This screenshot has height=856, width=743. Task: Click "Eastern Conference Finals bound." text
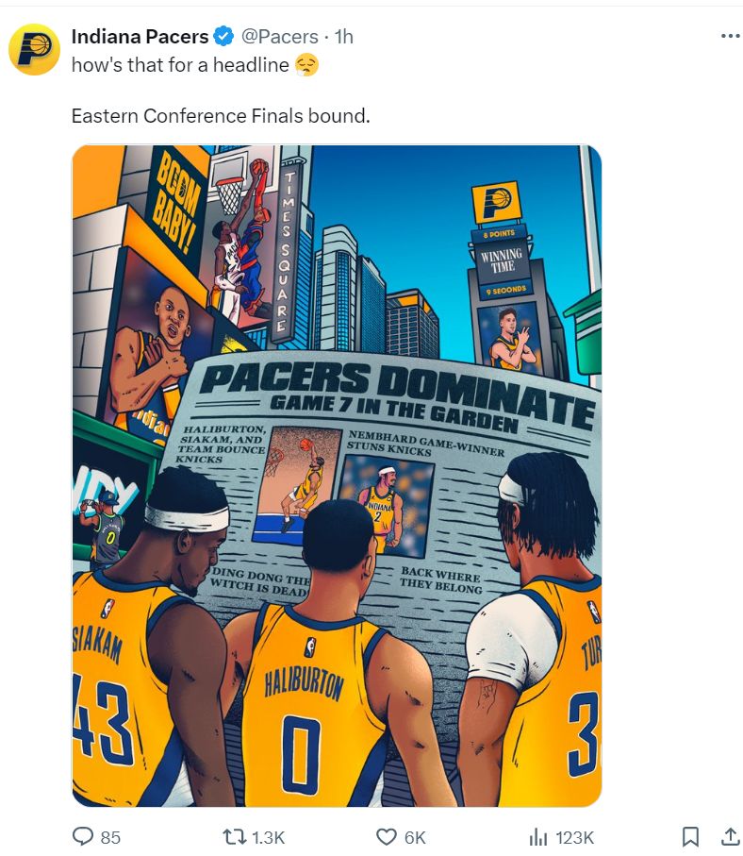tap(221, 116)
